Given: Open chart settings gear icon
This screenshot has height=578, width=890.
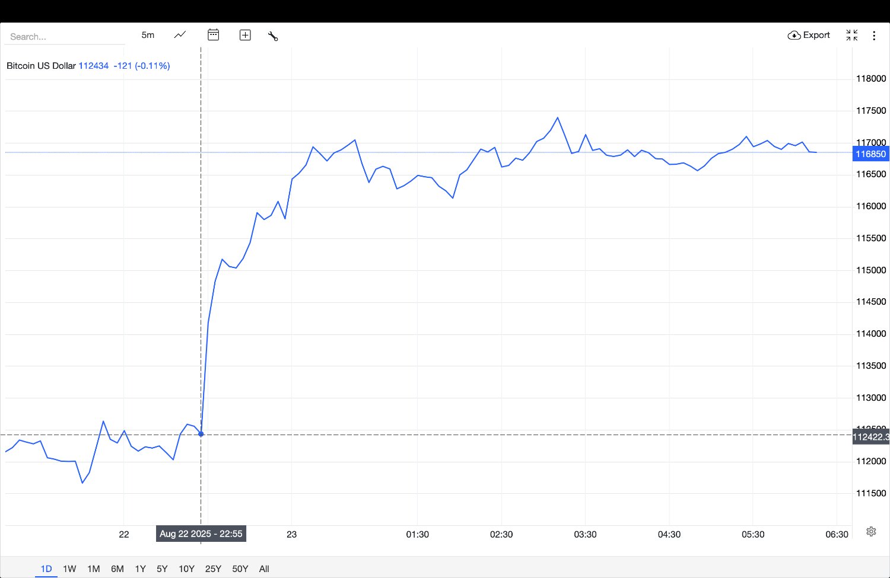Looking at the screenshot, I should 871,531.
